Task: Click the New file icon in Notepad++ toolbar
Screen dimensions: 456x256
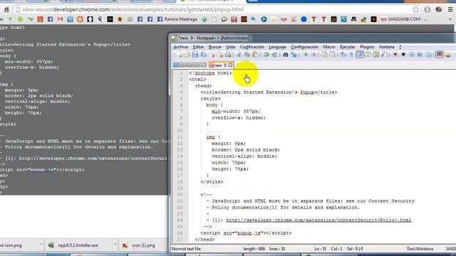Action: [x=179, y=55]
